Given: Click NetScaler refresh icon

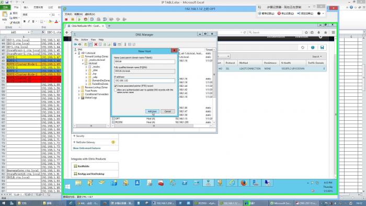Looking at the screenshot, I should click(303, 48).
